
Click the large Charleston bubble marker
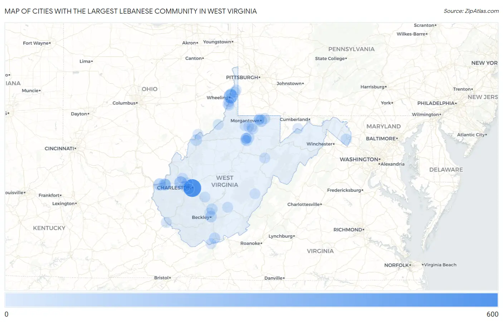coord(192,188)
